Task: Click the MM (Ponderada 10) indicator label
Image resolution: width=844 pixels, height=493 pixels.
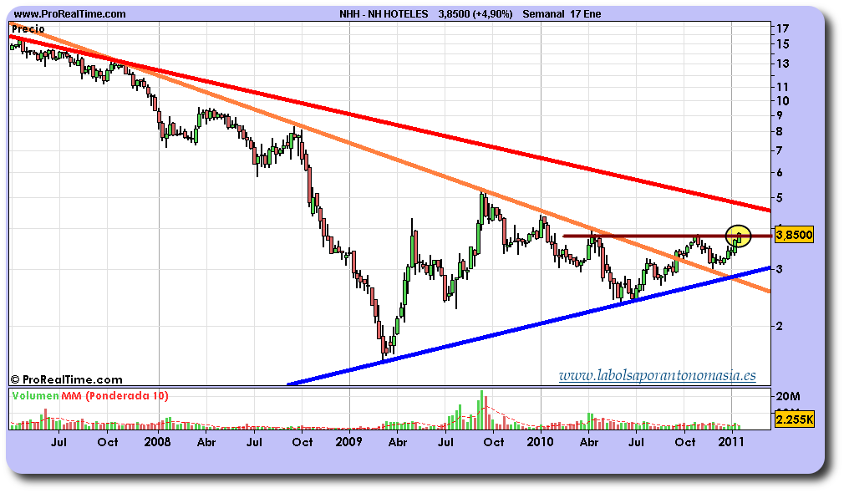Action: click(x=114, y=396)
